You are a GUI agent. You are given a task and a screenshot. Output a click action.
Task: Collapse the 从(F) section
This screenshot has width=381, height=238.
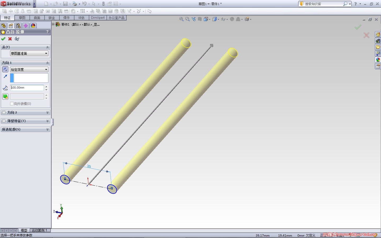48,47
